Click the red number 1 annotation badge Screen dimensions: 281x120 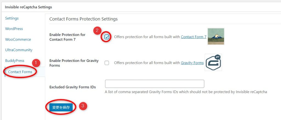[x=36, y=63]
